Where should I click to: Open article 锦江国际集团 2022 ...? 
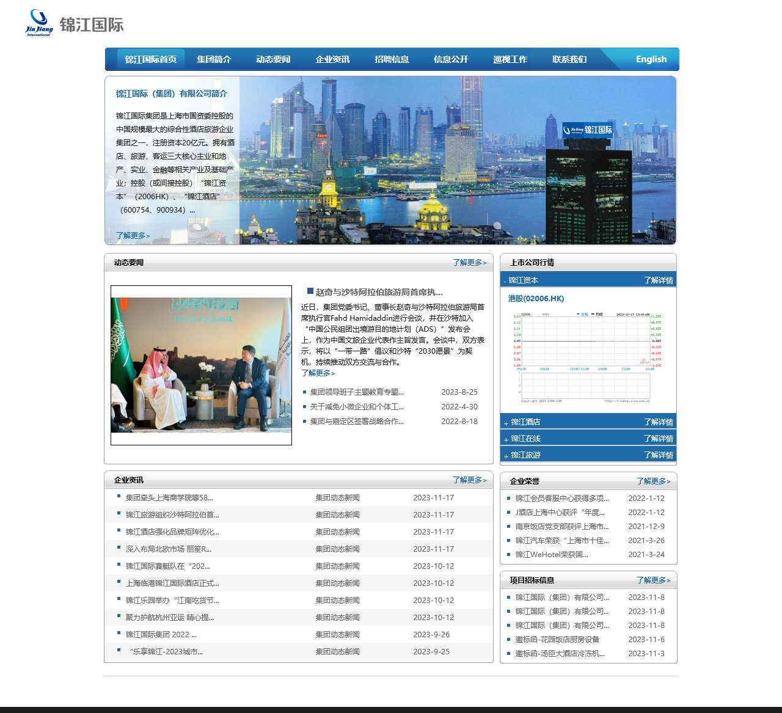161,635
